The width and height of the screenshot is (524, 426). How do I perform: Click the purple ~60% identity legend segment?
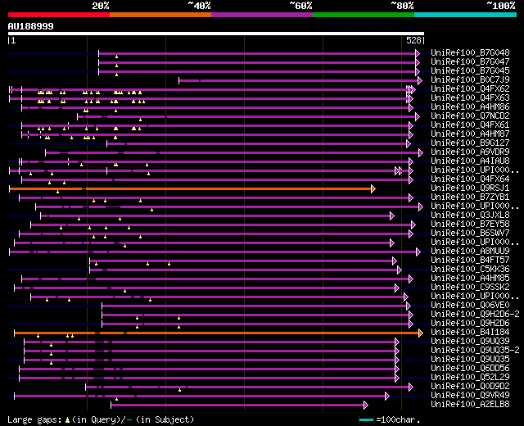pos(262,15)
